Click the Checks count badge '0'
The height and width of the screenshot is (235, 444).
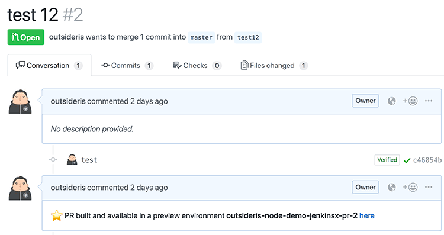coord(217,66)
